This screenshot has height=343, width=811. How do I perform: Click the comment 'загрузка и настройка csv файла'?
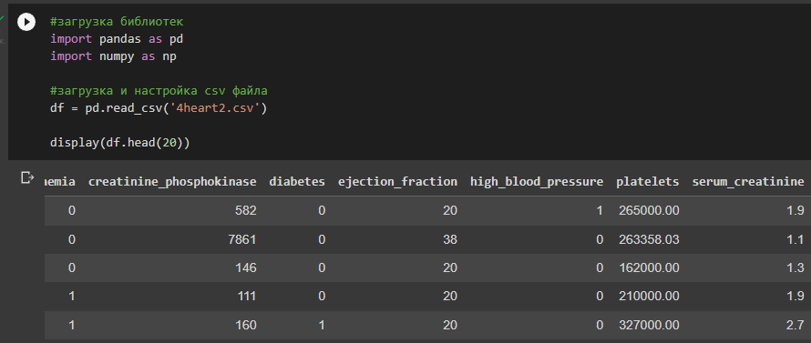(159, 91)
